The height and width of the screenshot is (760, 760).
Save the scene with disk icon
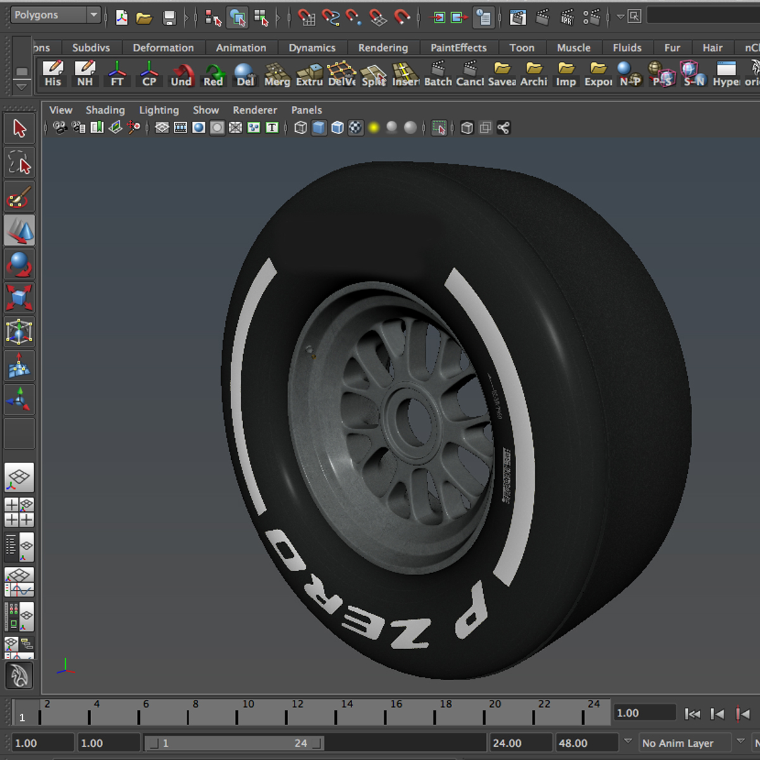pos(169,18)
